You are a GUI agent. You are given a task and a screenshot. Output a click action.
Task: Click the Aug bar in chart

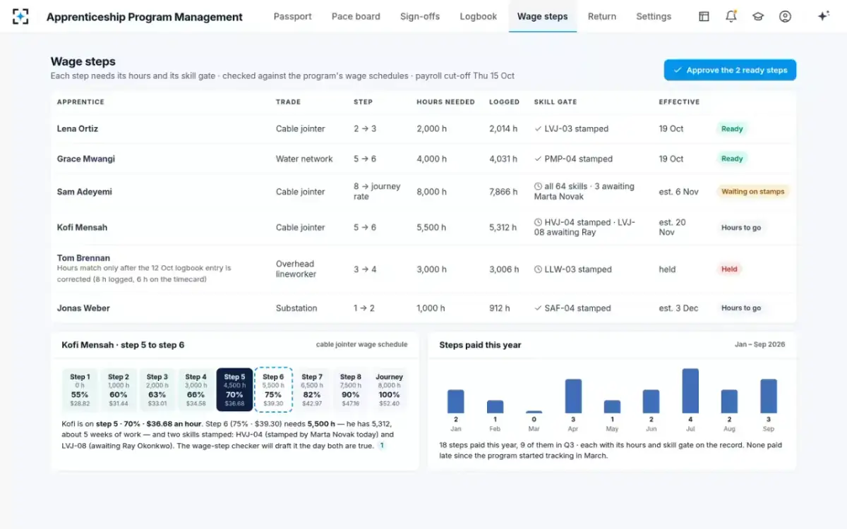point(729,401)
